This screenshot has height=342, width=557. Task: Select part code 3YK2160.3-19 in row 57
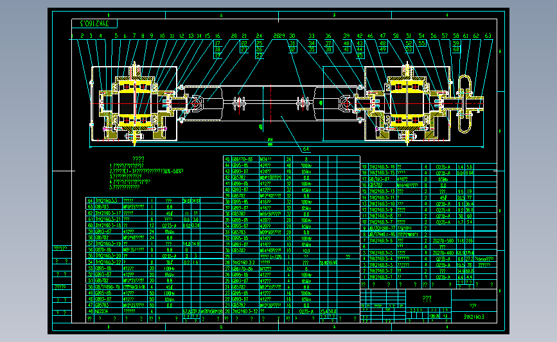108,244
